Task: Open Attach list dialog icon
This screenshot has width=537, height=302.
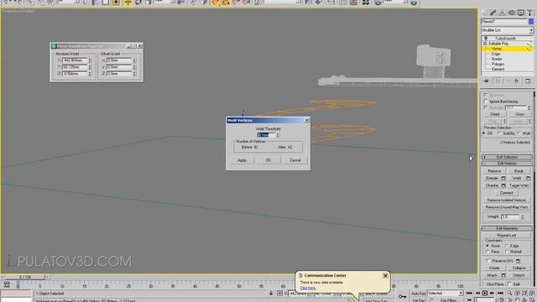Action: (503, 275)
